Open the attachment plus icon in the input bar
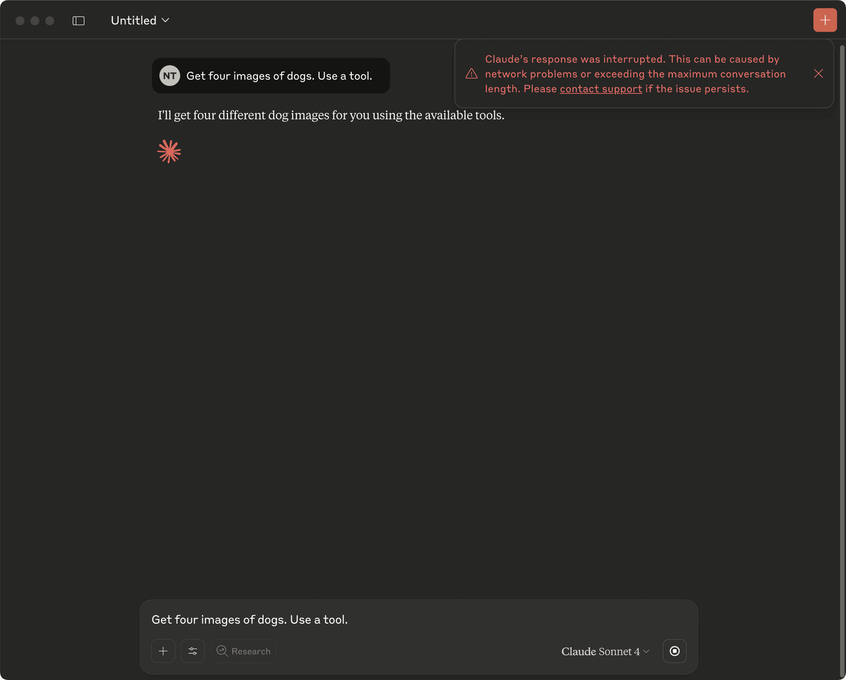Screen dimensions: 846x680 (x=163, y=651)
